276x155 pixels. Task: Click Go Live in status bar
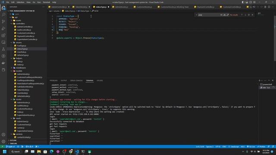pyautogui.click(x=251, y=146)
